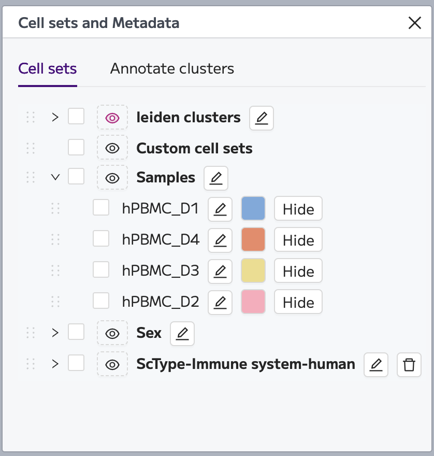
Task: Check the hPBMC_D3 checkbox
Action: click(101, 269)
